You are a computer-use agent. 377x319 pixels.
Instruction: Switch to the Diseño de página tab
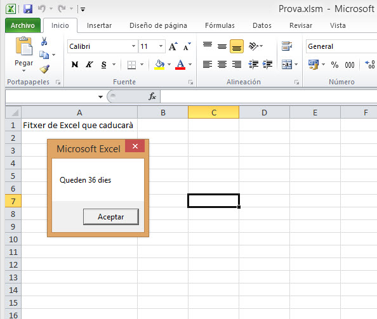pyautogui.click(x=158, y=25)
